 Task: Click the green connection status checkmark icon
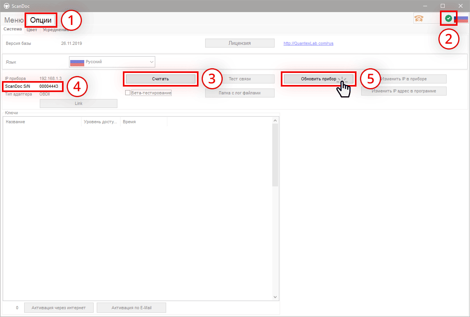pyautogui.click(x=449, y=18)
